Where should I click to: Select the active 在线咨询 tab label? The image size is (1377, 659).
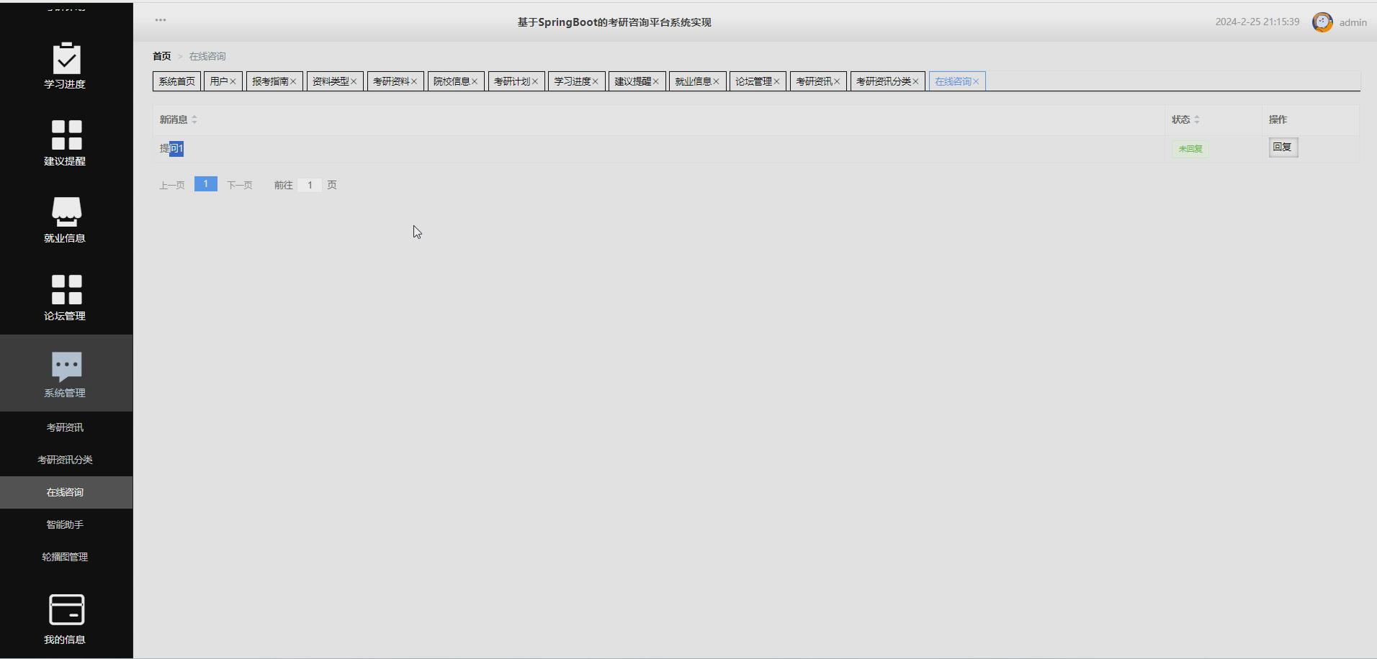[x=954, y=81]
